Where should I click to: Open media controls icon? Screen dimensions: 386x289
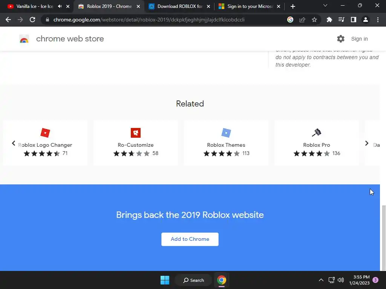pyautogui.click(x=341, y=20)
